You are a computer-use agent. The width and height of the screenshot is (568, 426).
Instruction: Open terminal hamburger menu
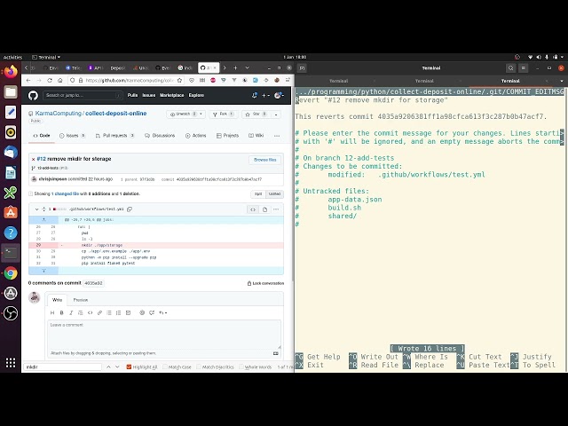tap(523, 67)
